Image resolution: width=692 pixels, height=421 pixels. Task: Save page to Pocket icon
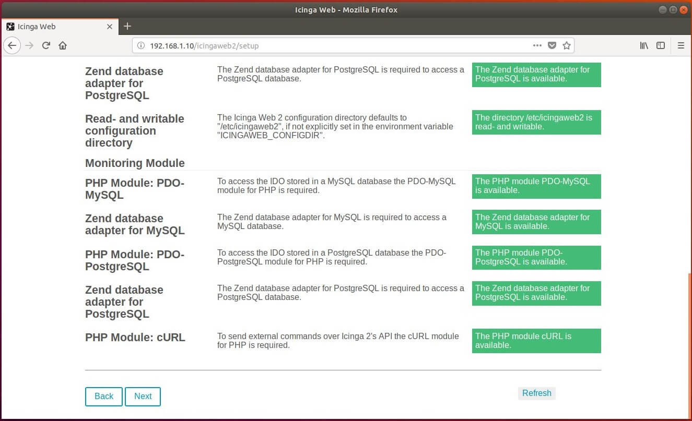pyautogui.click(x=552, y=45)
